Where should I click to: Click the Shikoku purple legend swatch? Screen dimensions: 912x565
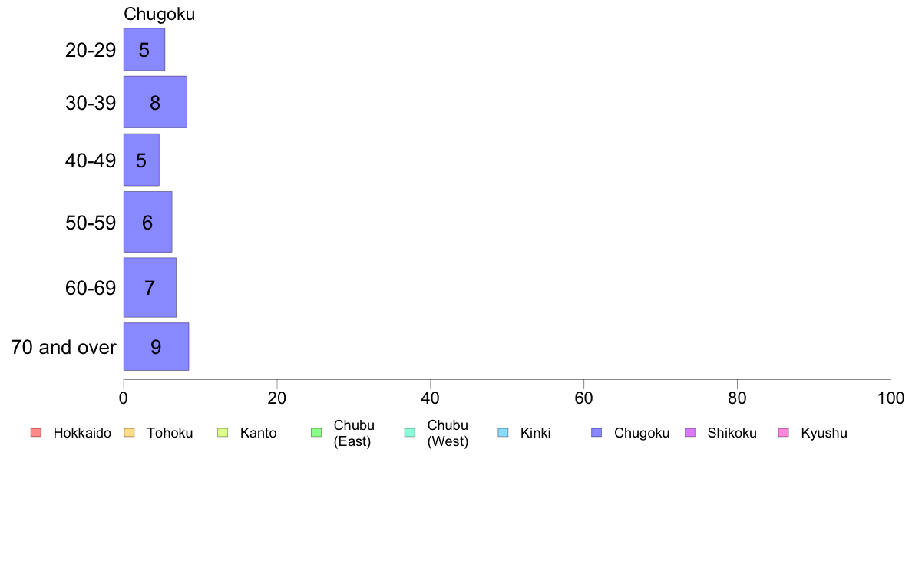tap(690, 432)
